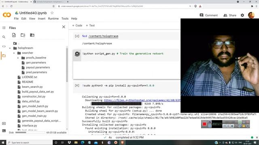
Task: Open Dropbox from the taskbar
Action: [69, 143]
